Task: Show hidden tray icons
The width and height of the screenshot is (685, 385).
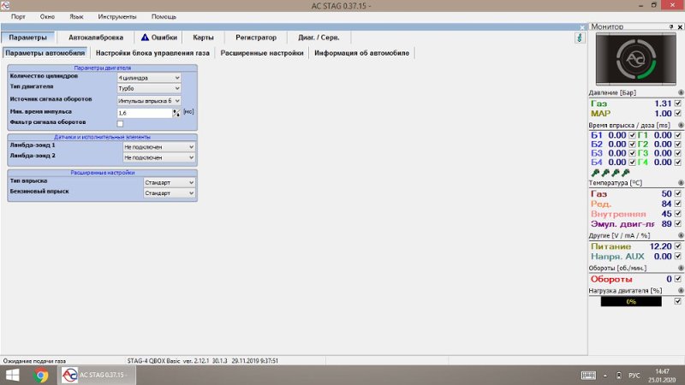Action: pyautogui.click(x=605, y=375)
